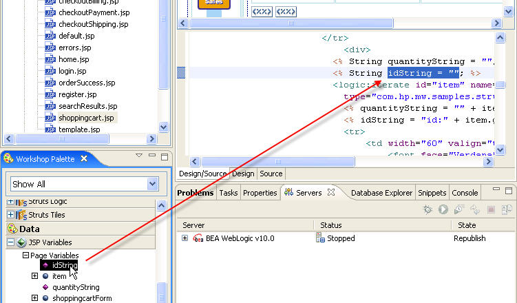Open checkoutShipping.jsp in the file tree
The height and width of the screenshot is (303, 517).
click(x=94, y=24)
